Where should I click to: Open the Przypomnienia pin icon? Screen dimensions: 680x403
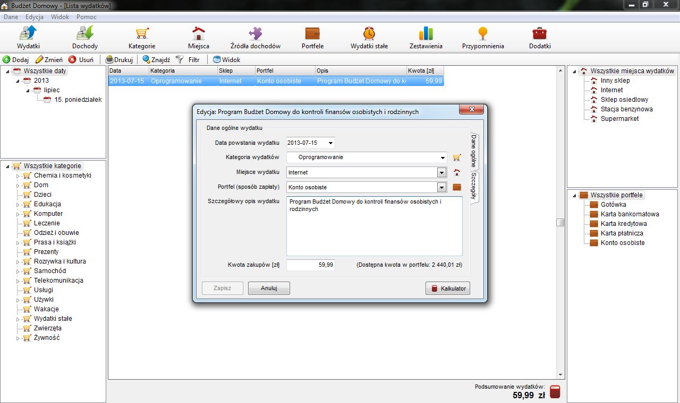(482, 33)
